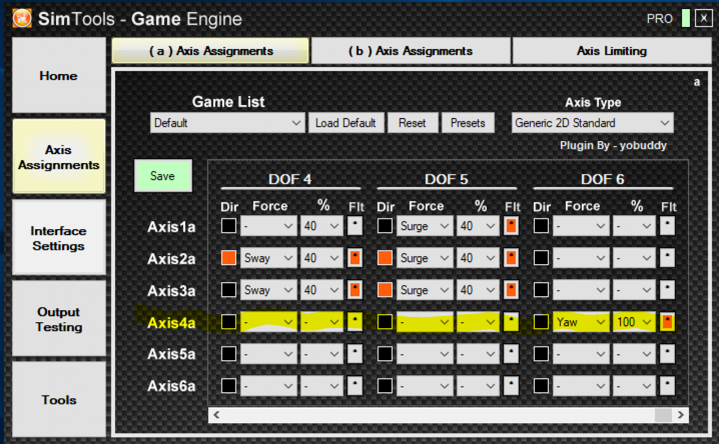Image resolution: width=719 pixels, height=444 pixels.
Task: Open the Axis Limiting tab
Action: [x=612, y=51]
